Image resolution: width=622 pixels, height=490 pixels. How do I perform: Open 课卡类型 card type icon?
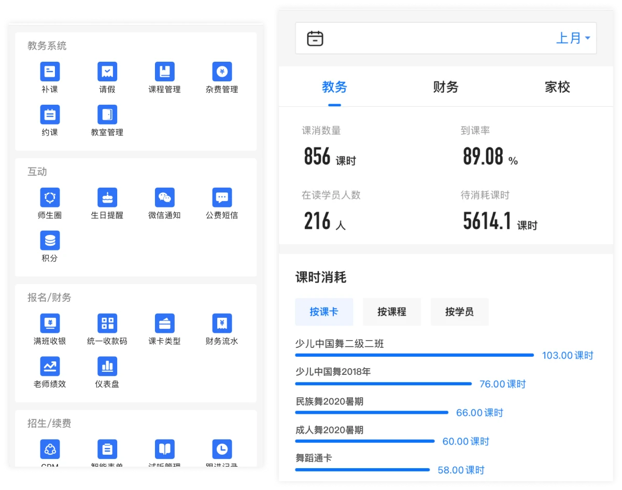point(164,324)
